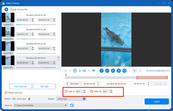Select the Segment[2] thumbnail
The image size is (173, 111).
[x=8, y=32]
